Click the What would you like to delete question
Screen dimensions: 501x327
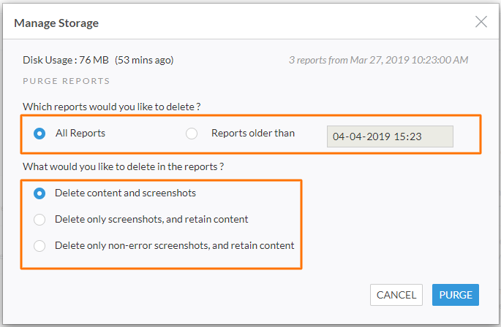tap(124, 166)
